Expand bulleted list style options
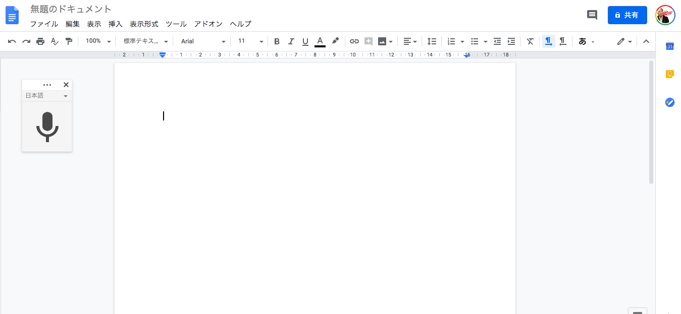Viewport: 681px width, 314px height. tap(485, 42)
